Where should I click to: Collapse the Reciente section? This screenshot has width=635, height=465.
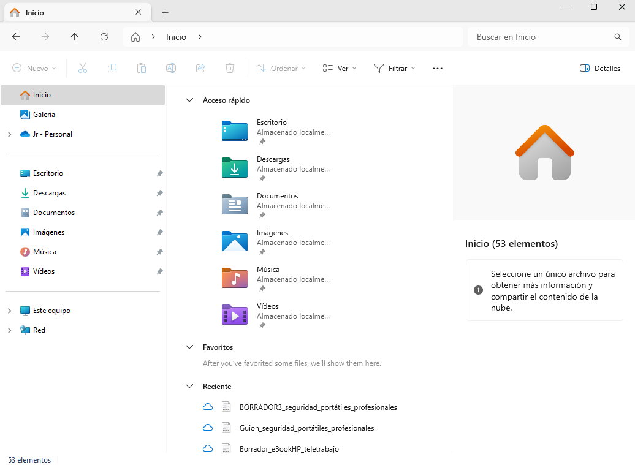(x=189, y=387)
